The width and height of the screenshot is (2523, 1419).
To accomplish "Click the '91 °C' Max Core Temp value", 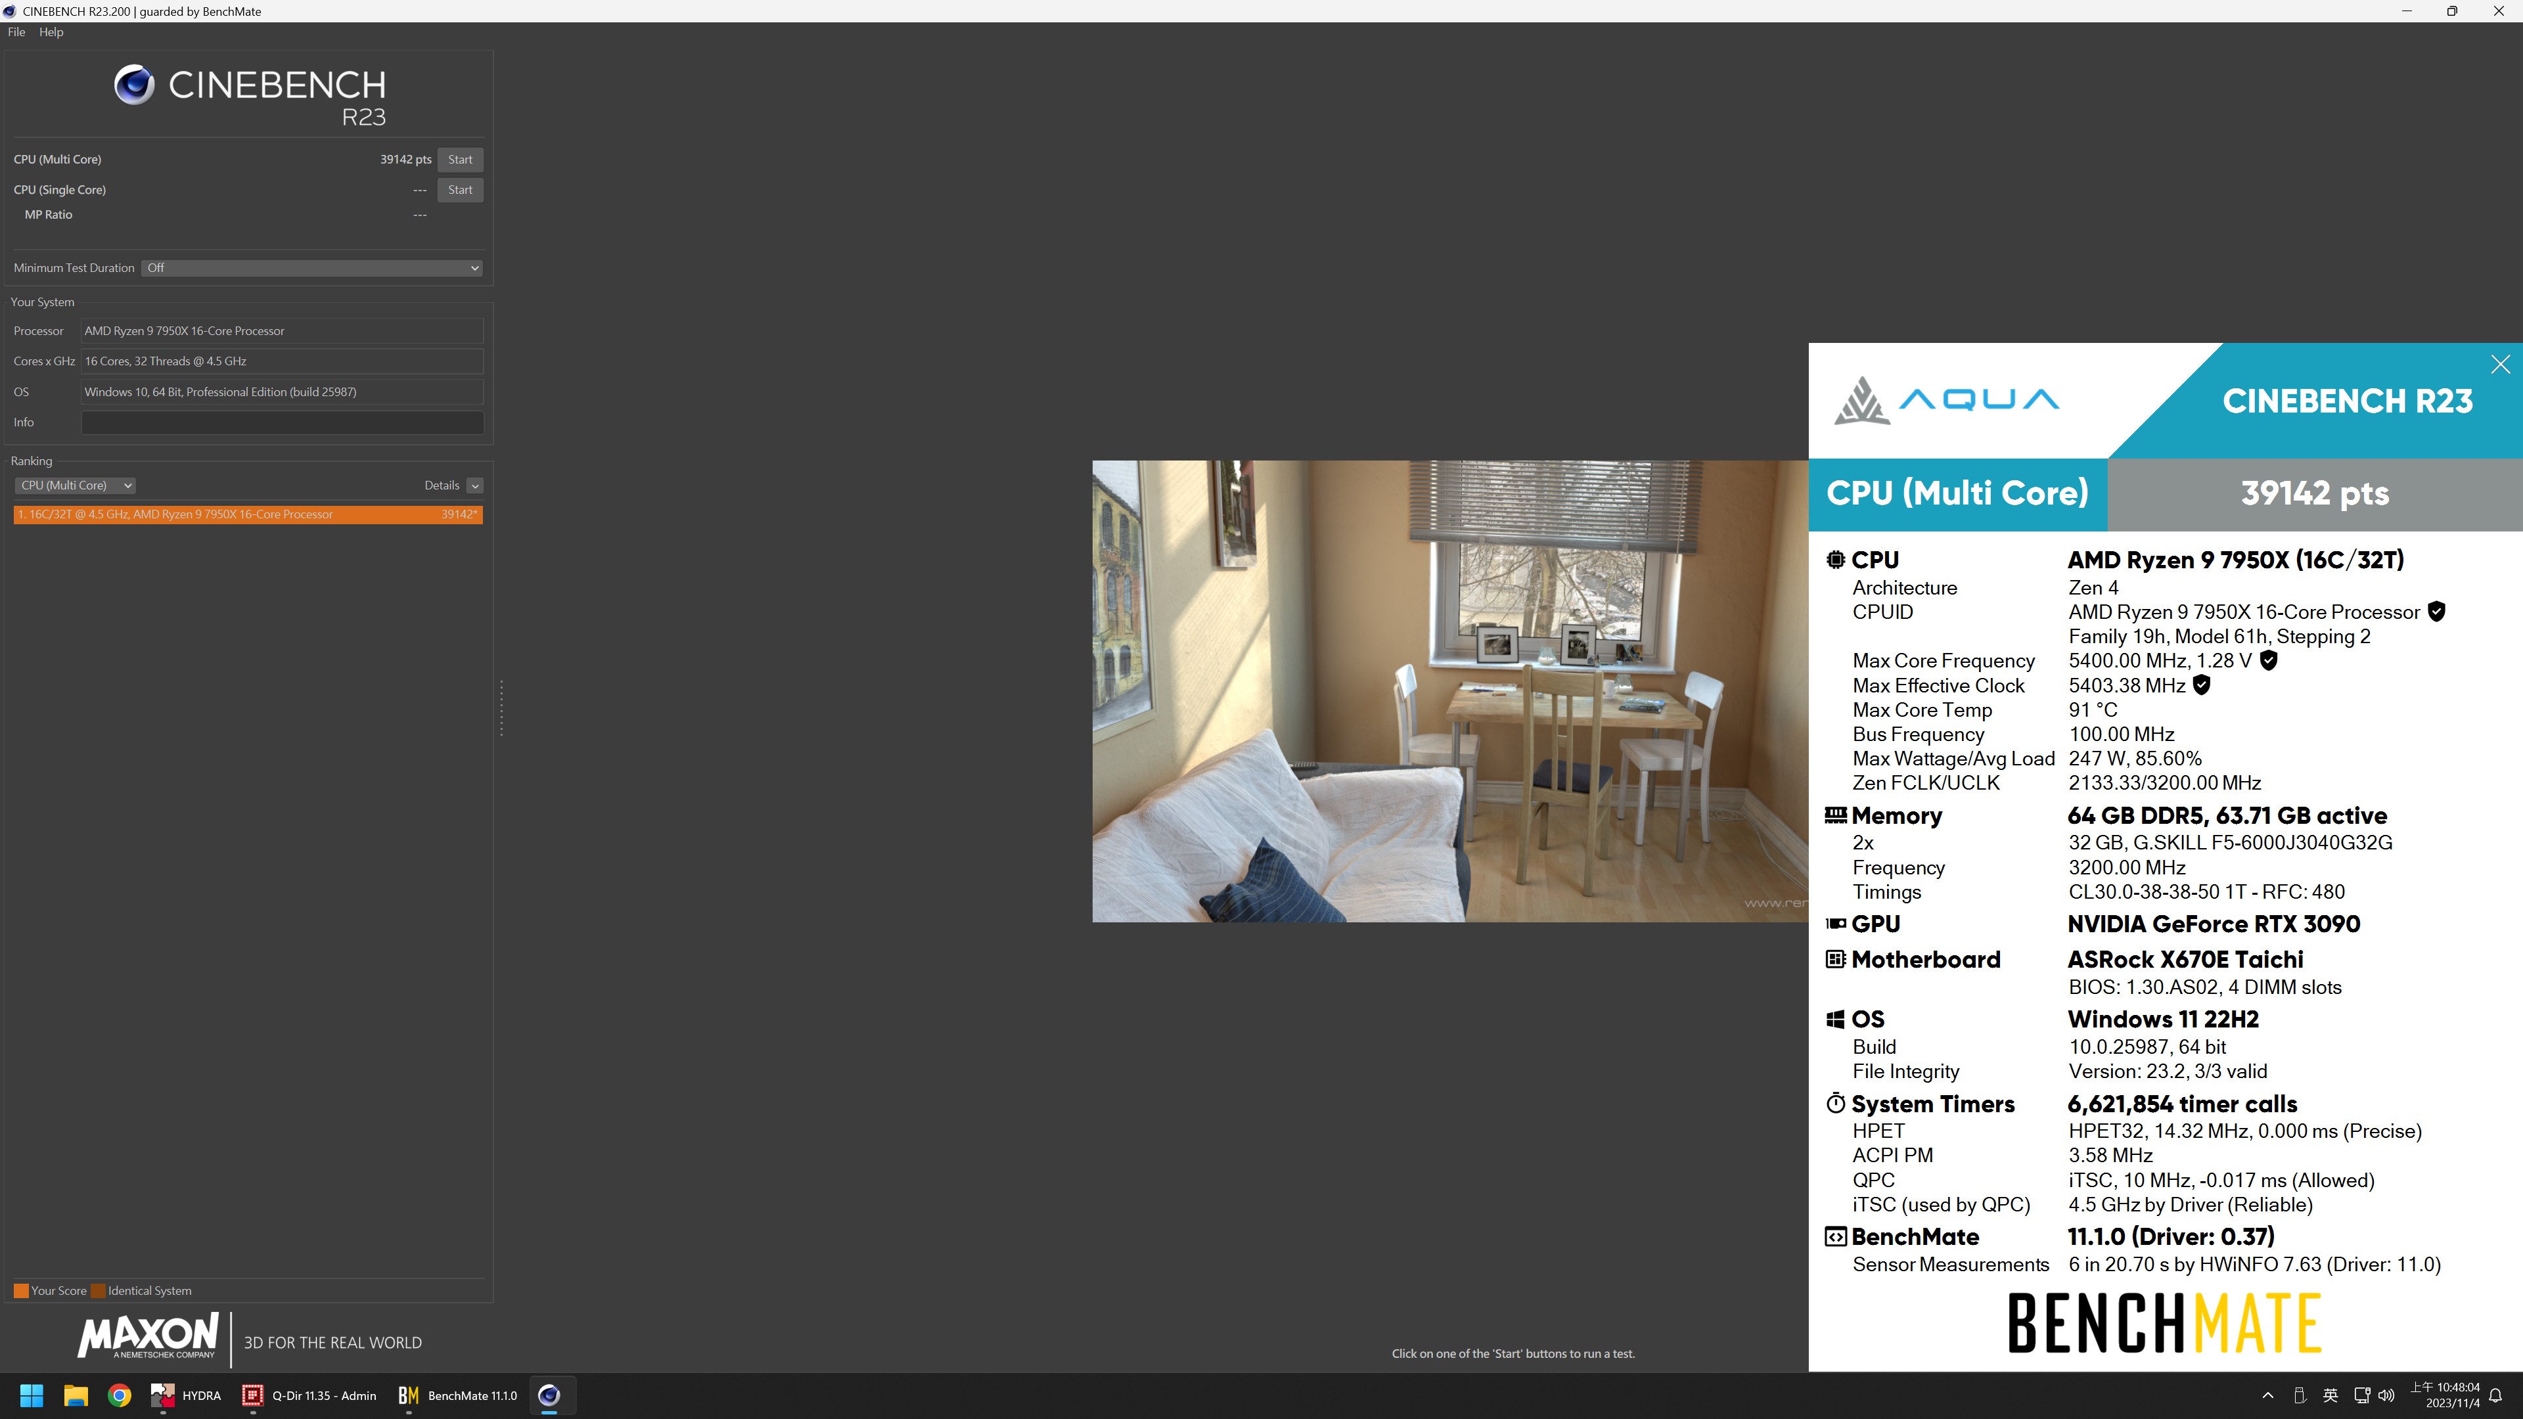I will (x=2093, y=710).
